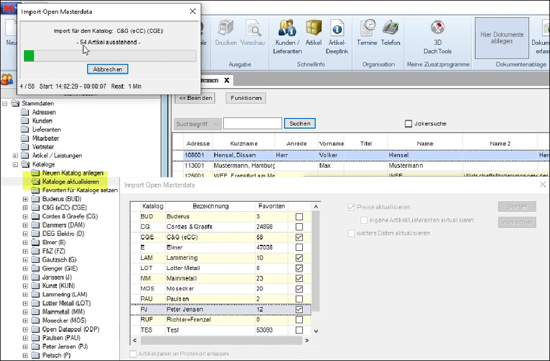Toggle weitere Daten aktualisieren checkbox
Image resolution: width=550 pixels, height=361 pixels.
(x=351, y=233)
